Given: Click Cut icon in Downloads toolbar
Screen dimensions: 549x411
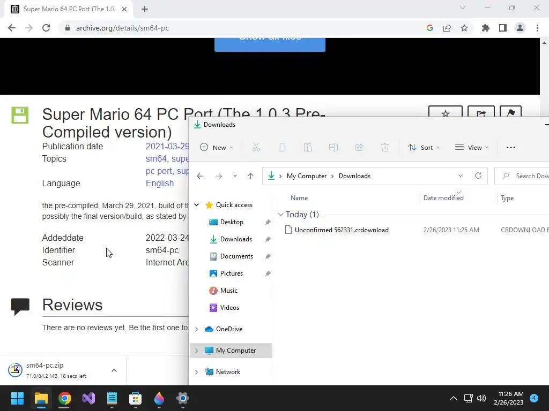Looking at the screenshot, I should (256, 148).
